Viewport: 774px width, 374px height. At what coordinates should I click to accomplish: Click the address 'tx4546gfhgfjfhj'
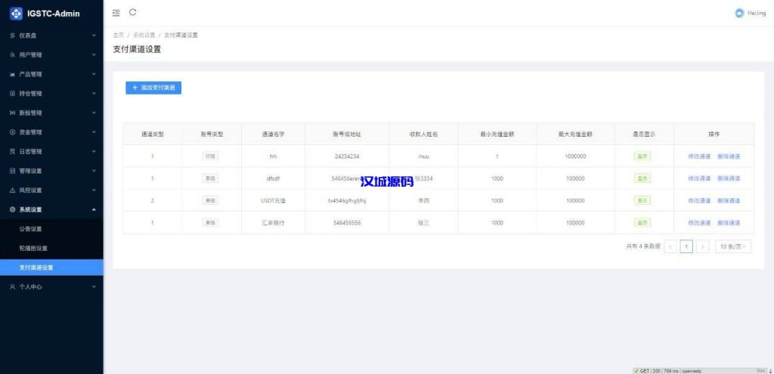click(x=346, y=201)
